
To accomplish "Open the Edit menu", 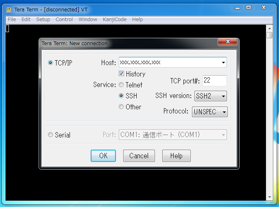I will click(26, 20).
